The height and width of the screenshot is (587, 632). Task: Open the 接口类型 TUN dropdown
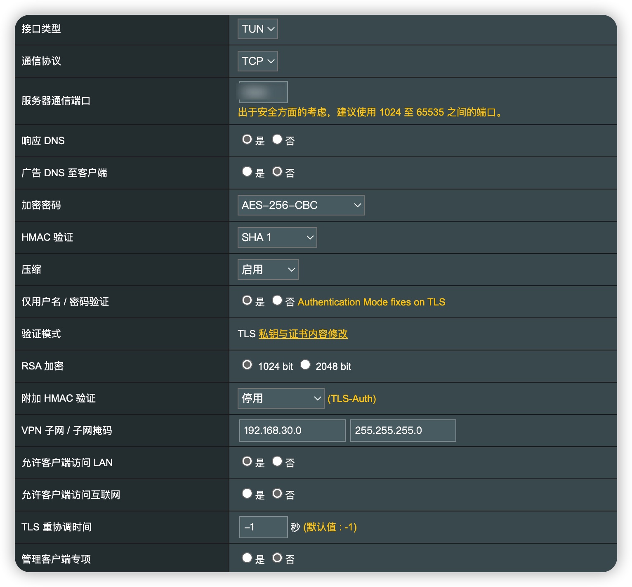click(x=257, y=28)
